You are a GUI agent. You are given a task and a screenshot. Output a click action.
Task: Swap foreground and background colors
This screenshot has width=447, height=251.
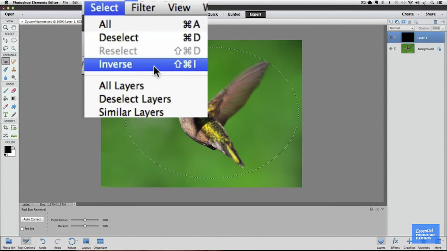tap(14, 148)
